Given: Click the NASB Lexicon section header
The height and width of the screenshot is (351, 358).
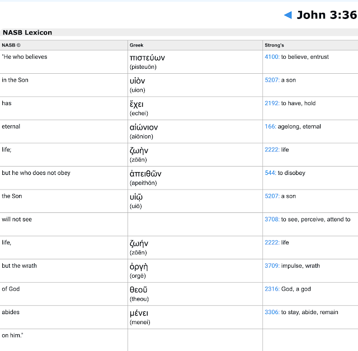Looking at the screenshot, I should tap(27, 32).
